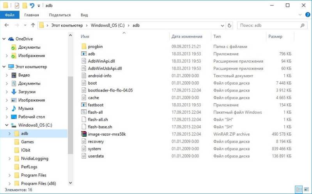Open the address bar history dropdown

[x=222, y=25]
